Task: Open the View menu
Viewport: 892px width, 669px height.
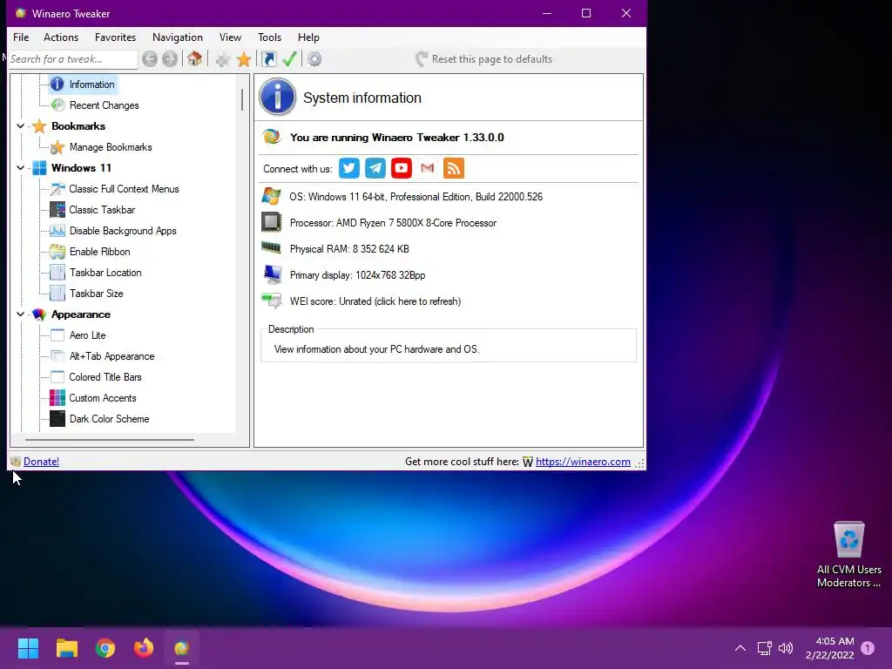Action: click(x=230, y=37)
